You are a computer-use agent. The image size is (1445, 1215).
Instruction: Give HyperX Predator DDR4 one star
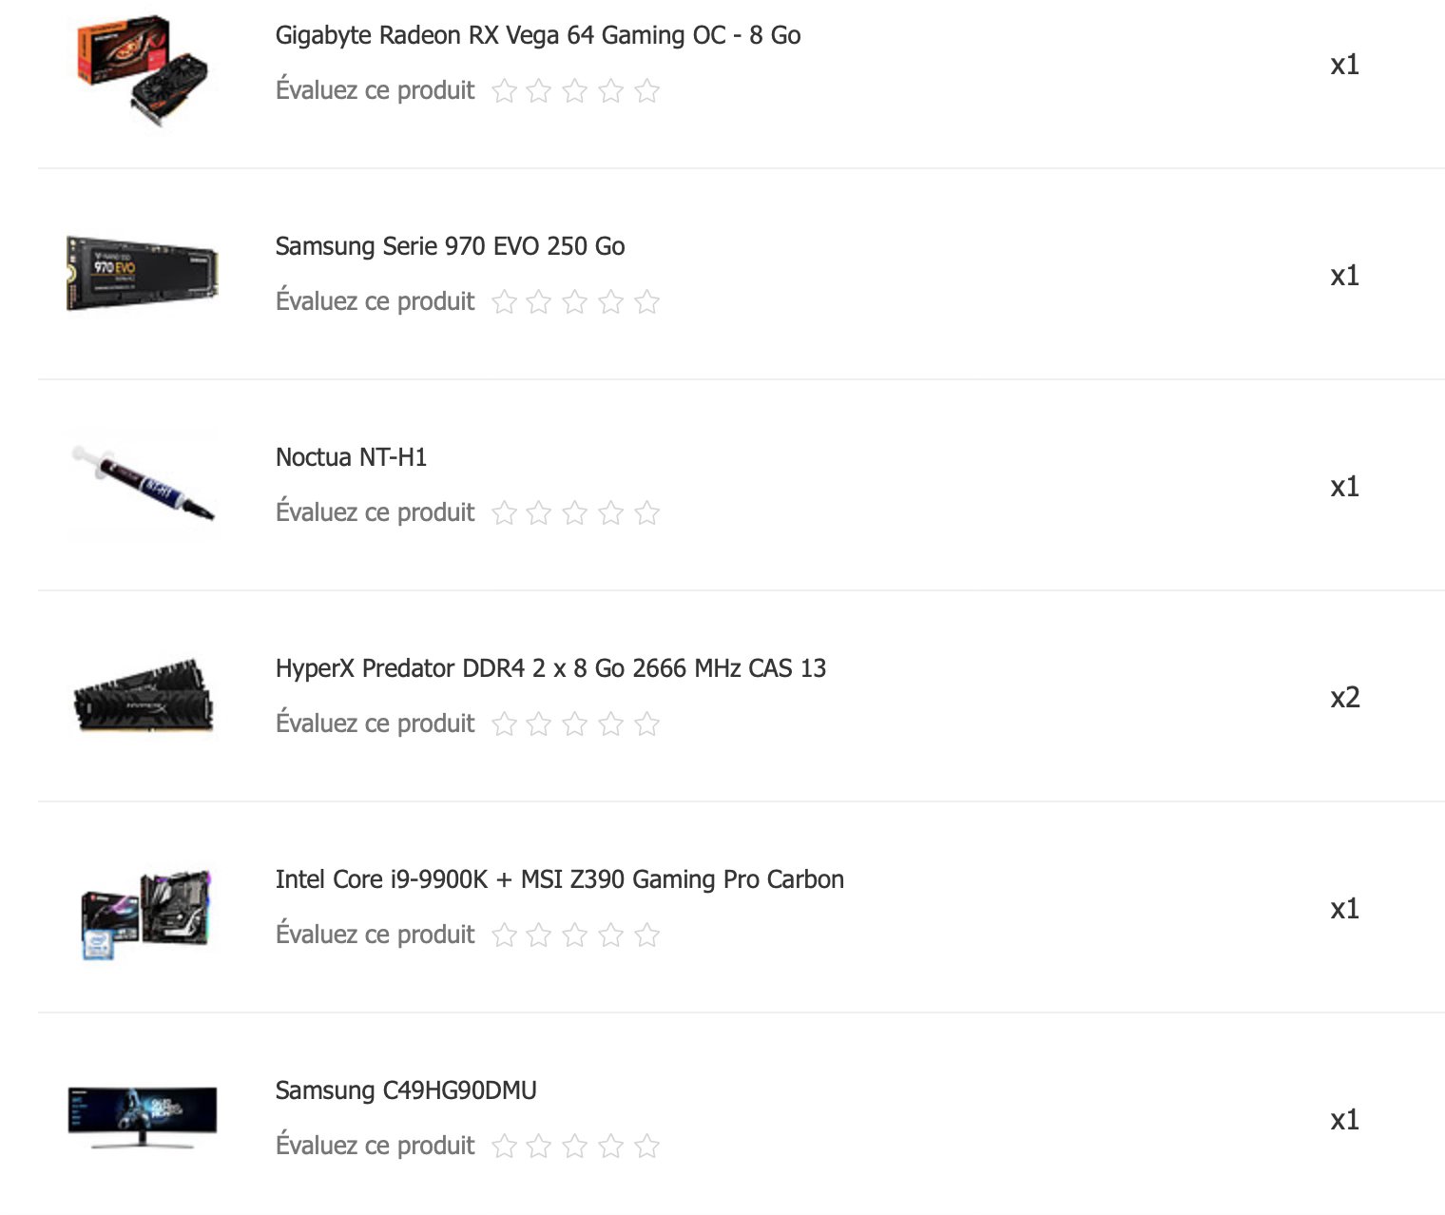tap(505, 723)
